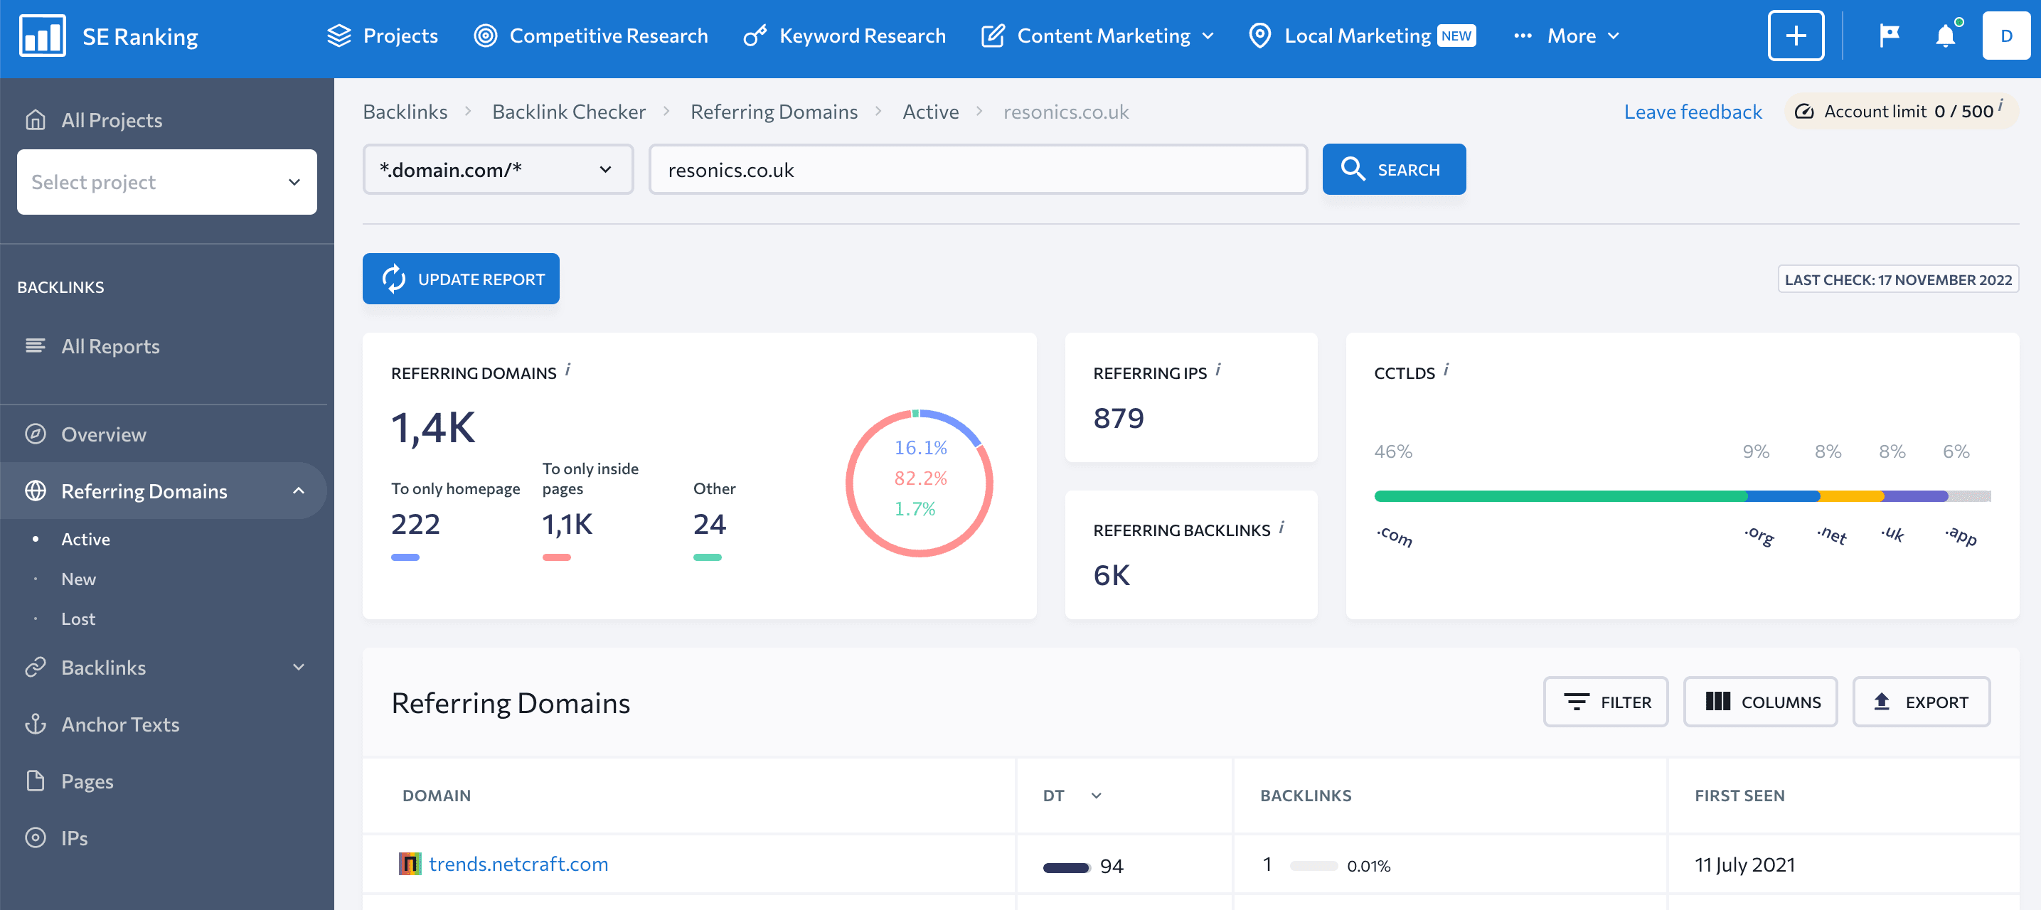
Task: Open Anchor Texts in sidebar
Action: [x=120, y=724]
